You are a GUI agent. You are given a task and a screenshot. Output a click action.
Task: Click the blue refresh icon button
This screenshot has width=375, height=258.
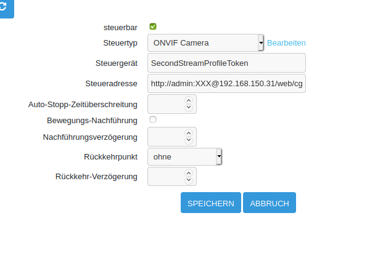[6, 8]
